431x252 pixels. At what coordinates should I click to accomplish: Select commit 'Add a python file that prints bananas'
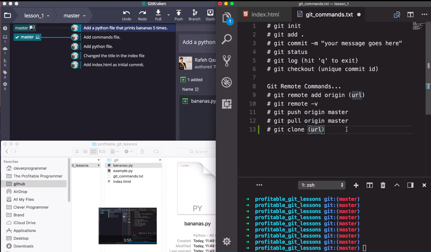(x=125, y=28)
